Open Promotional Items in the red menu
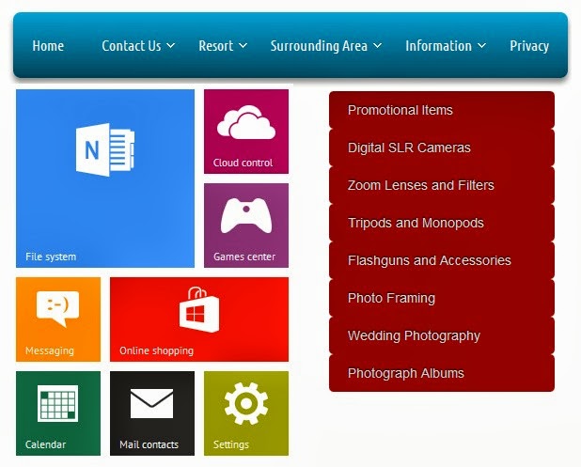The height and width of the screenshot is (467, 581). pos(442,110)
